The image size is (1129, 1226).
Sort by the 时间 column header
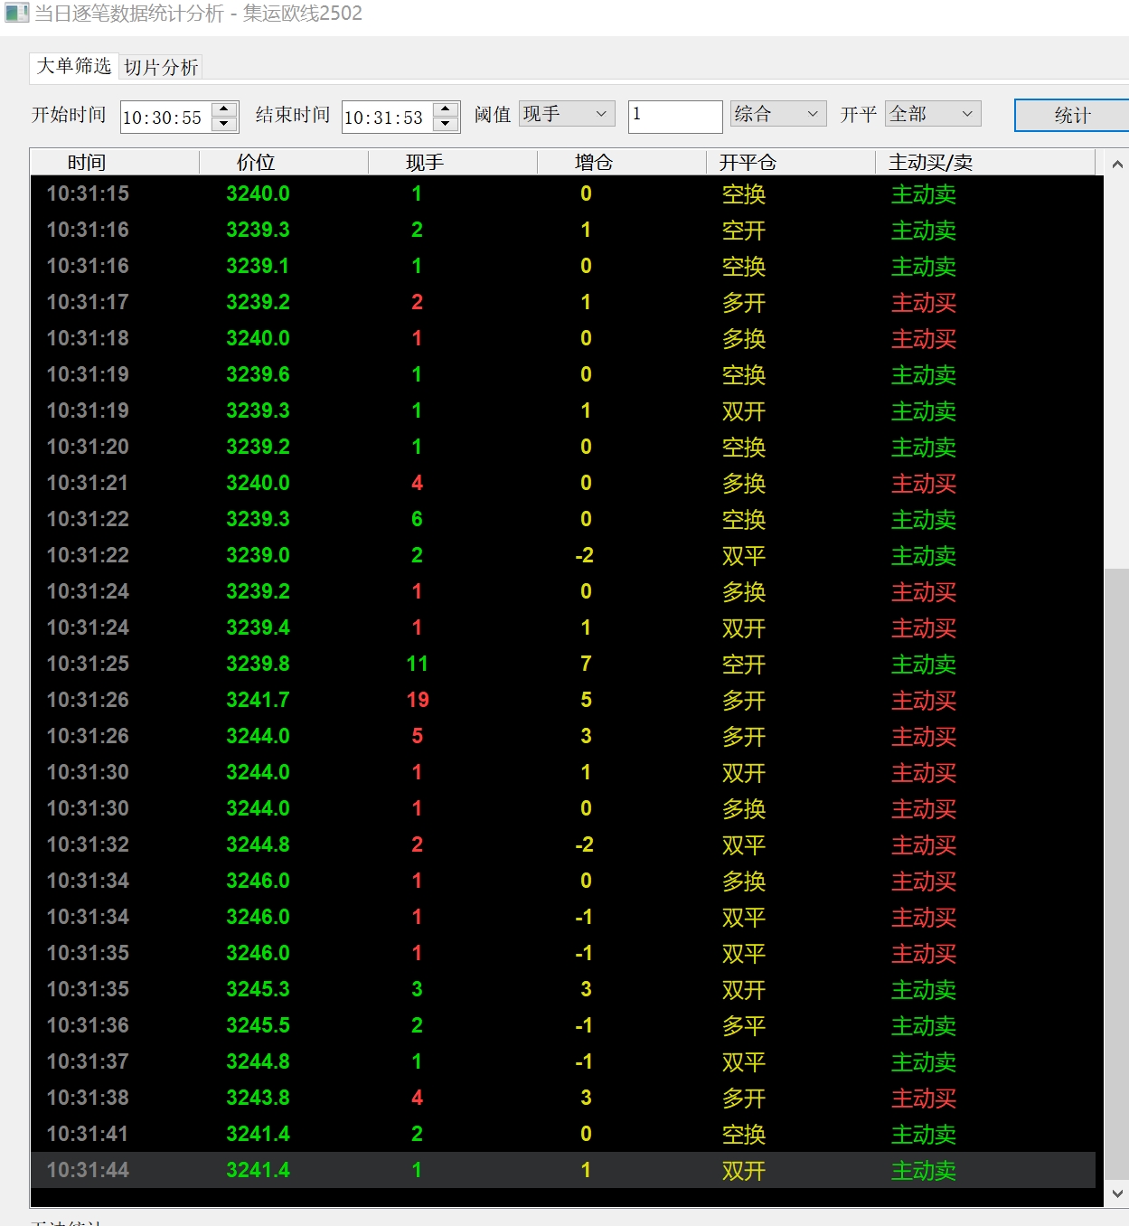(x=115, y=162)
